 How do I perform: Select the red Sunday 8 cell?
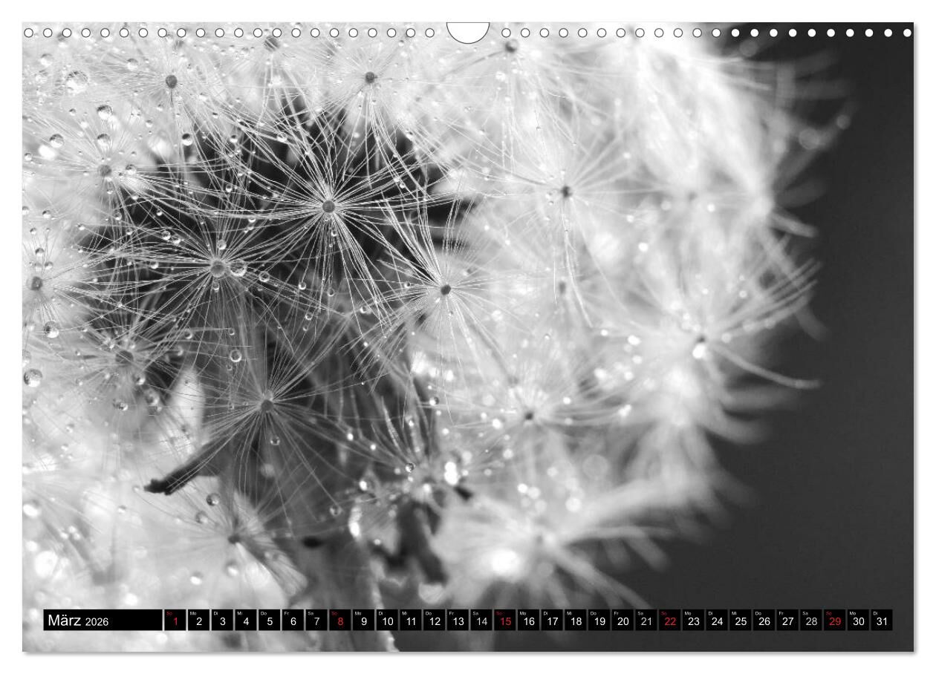(339, 621)
